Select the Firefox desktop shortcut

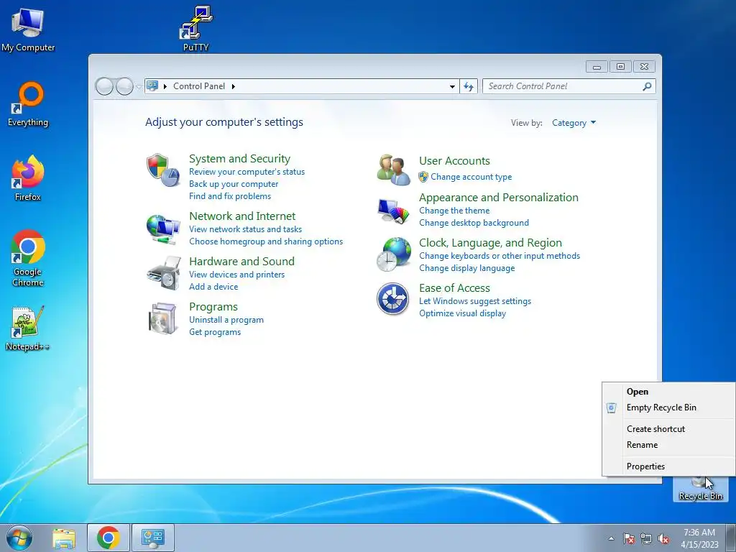(x=28, y=179)
